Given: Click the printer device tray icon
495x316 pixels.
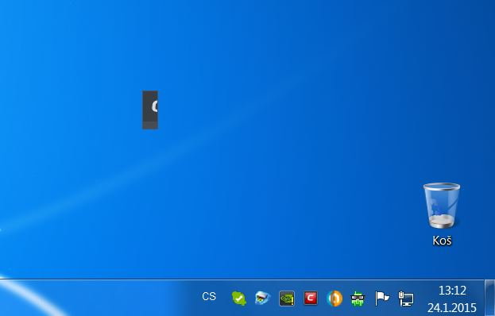Looking at the screenshot, I should point(263,298).
